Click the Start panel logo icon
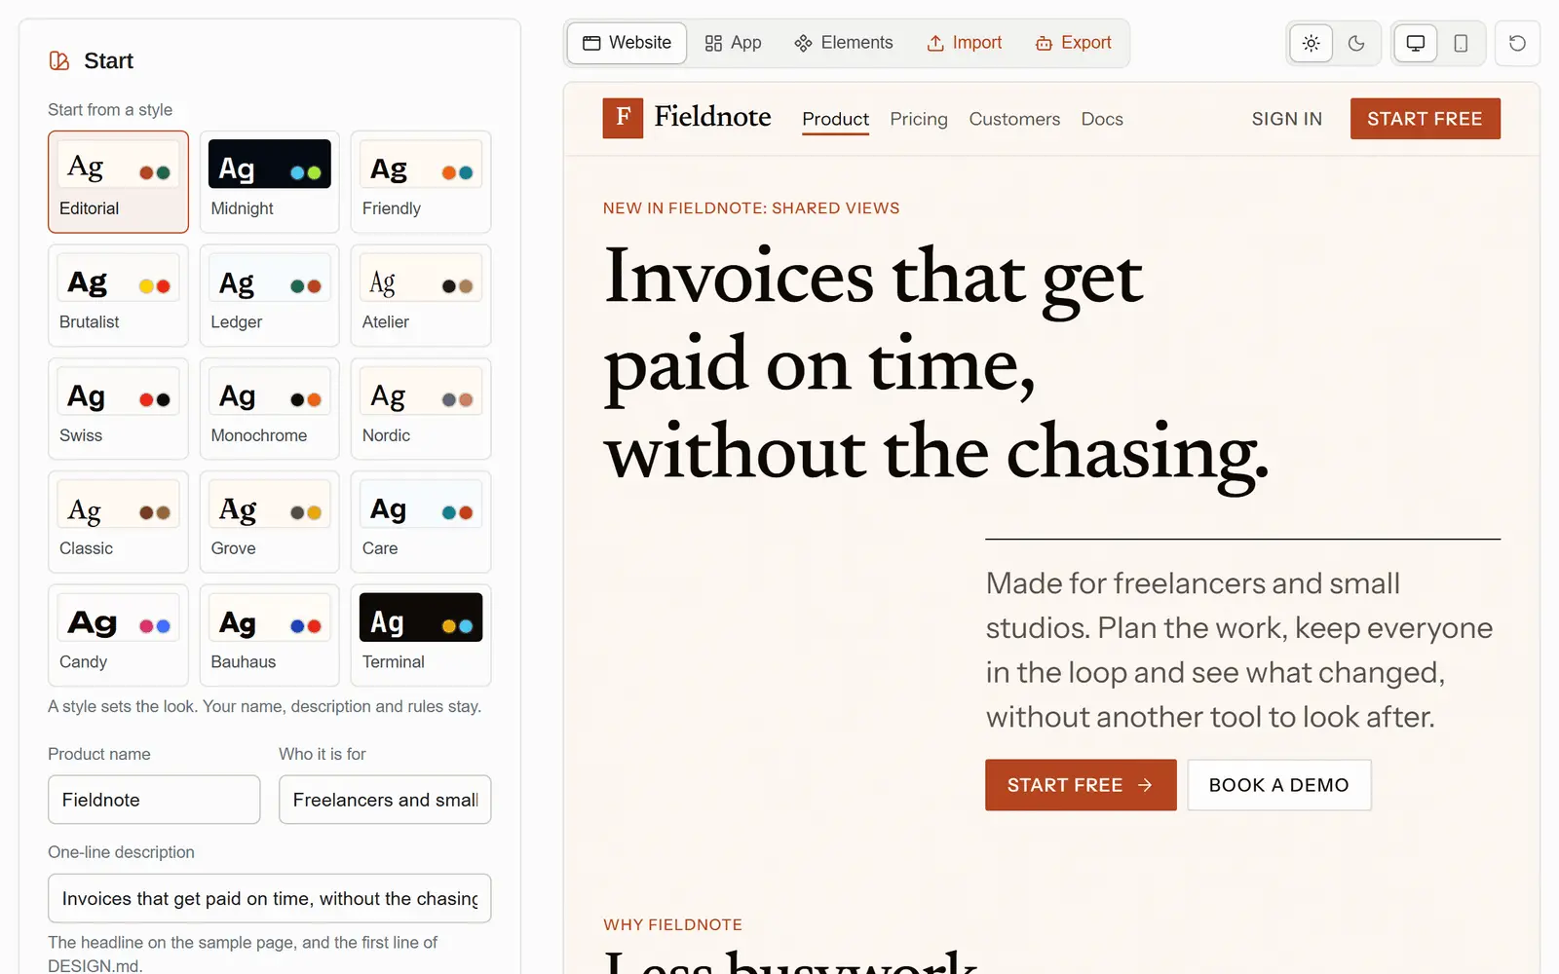The image size is (1559, 974). point(59,60)
